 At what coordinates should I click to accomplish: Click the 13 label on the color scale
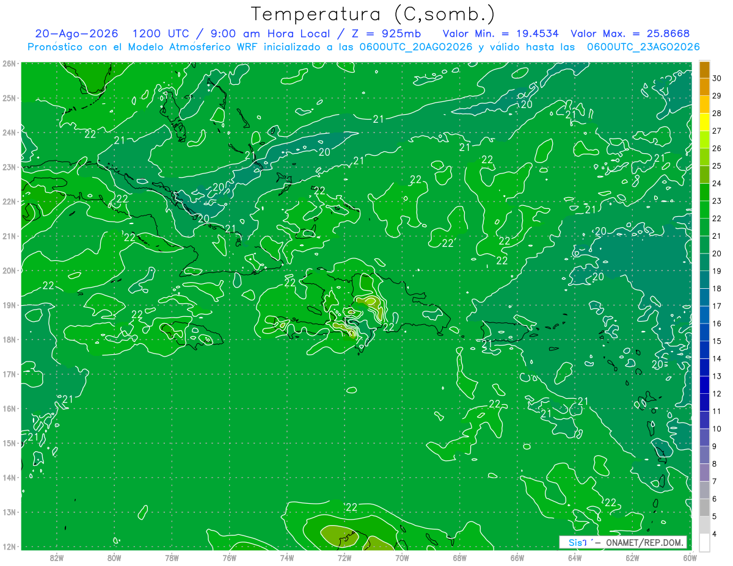coord(717,376)
